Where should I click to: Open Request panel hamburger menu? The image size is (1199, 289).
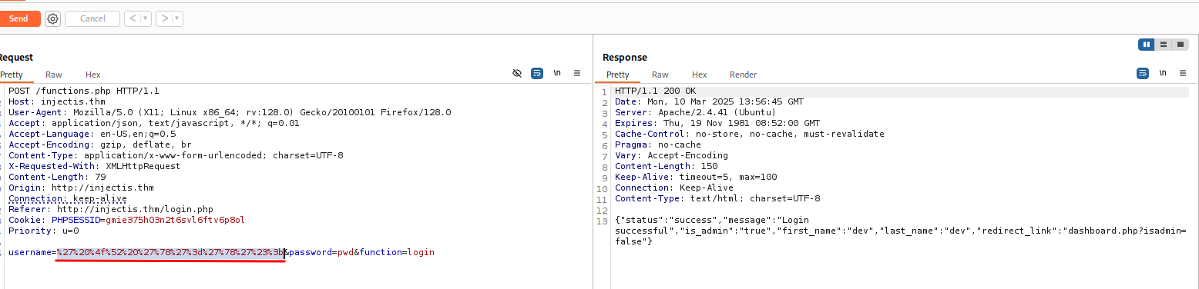pos(577,74)
